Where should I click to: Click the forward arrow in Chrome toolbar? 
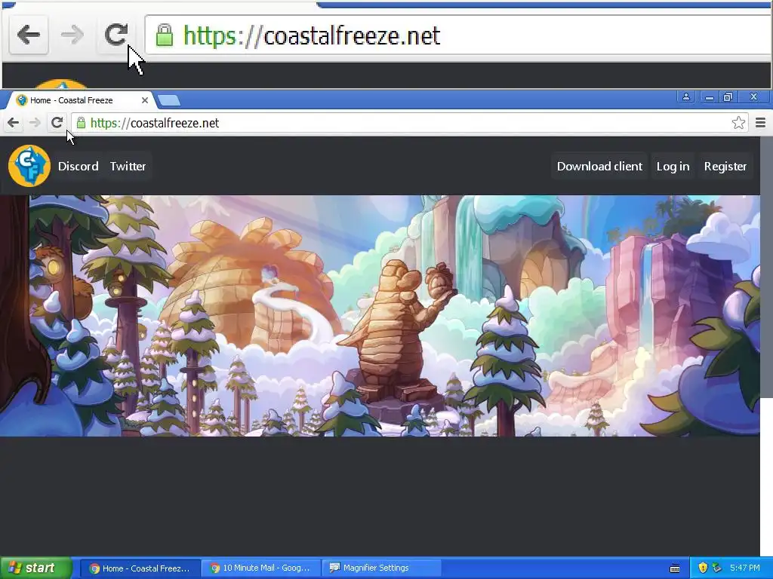tap(35, 123)
